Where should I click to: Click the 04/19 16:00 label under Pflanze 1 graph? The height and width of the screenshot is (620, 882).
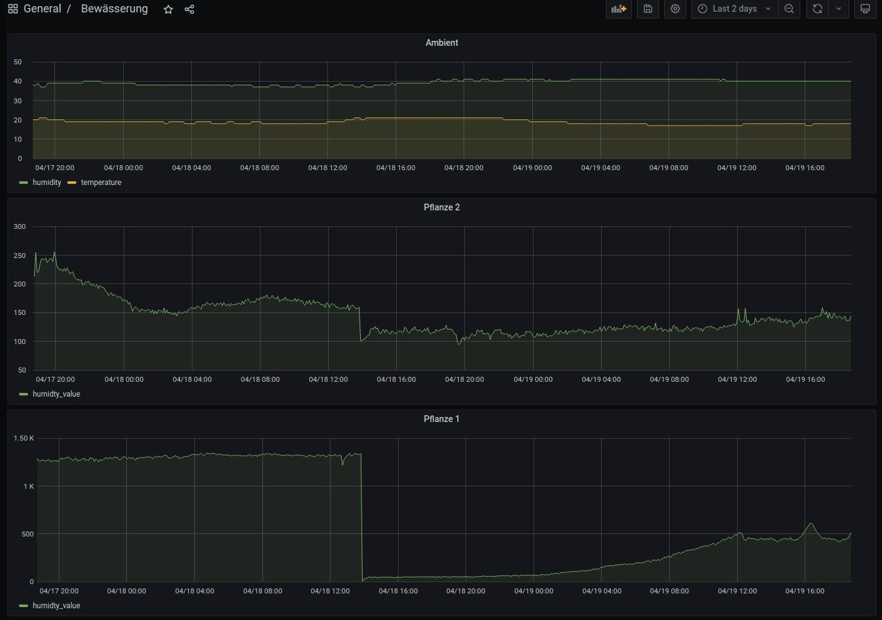805,591
